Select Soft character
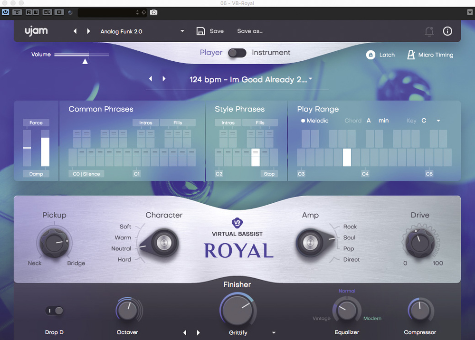Screen dimensions: 475x340 click(x=125, y=227)
